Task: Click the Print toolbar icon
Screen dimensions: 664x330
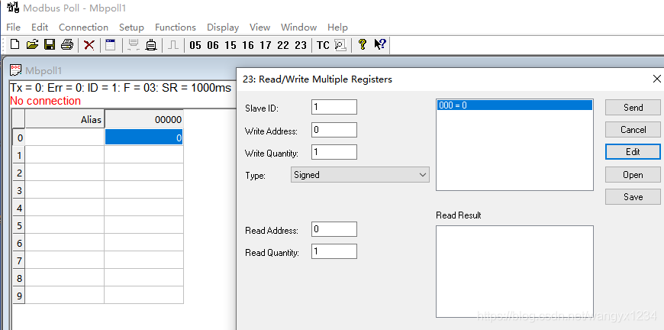Action: tap(67, 44)
